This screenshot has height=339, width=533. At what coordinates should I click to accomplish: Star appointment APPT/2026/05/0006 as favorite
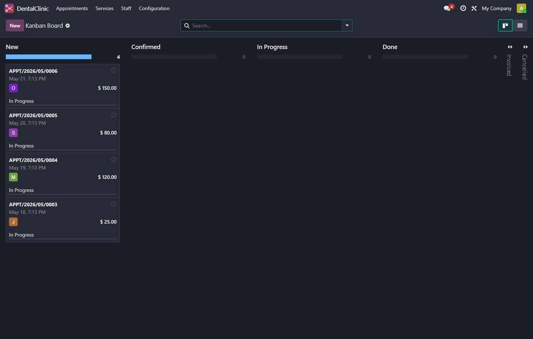click(x=114, y=70)
